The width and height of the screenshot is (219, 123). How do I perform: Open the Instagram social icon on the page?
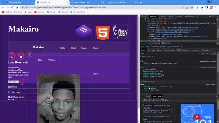[x=30, y=55]
